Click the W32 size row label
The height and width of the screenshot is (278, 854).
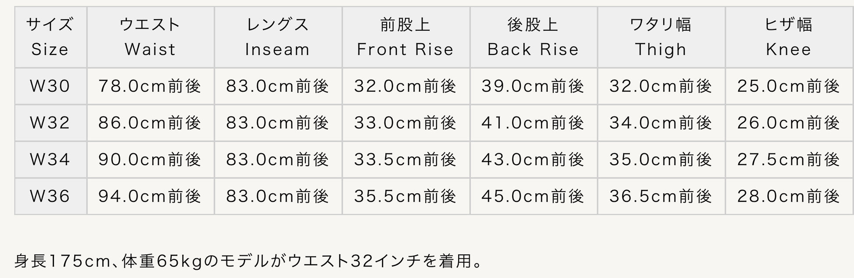[50, 123]
